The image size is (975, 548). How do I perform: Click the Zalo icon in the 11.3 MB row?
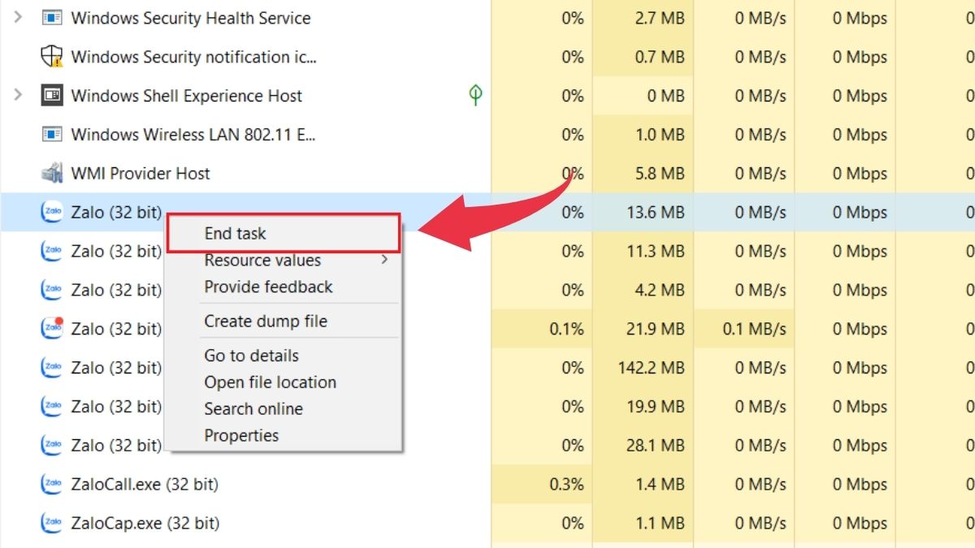(52, 251)
